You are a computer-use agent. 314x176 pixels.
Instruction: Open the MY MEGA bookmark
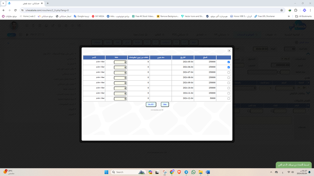pos(98,16)
